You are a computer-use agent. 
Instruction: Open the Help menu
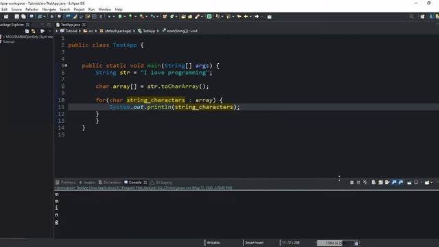click(119, 10)
